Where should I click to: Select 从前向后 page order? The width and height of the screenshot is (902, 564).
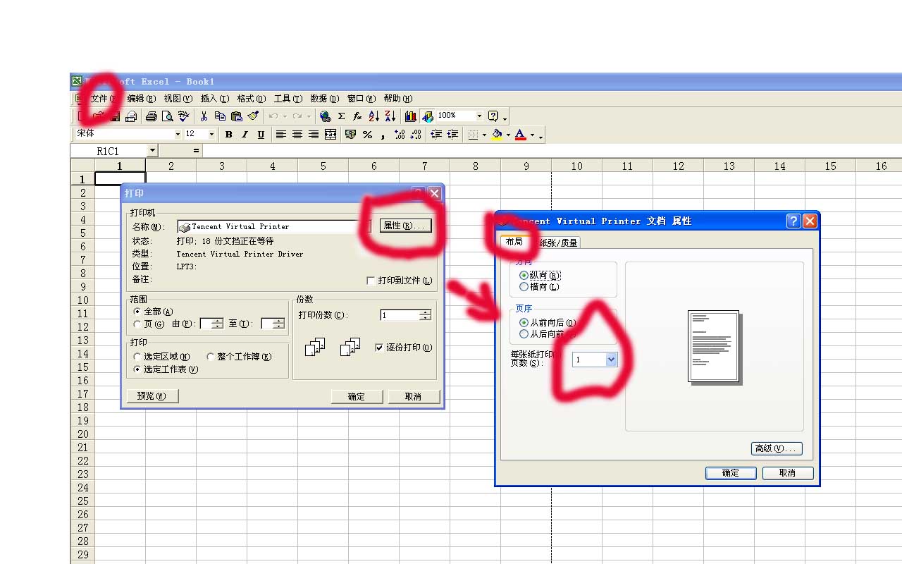(524, 322)
